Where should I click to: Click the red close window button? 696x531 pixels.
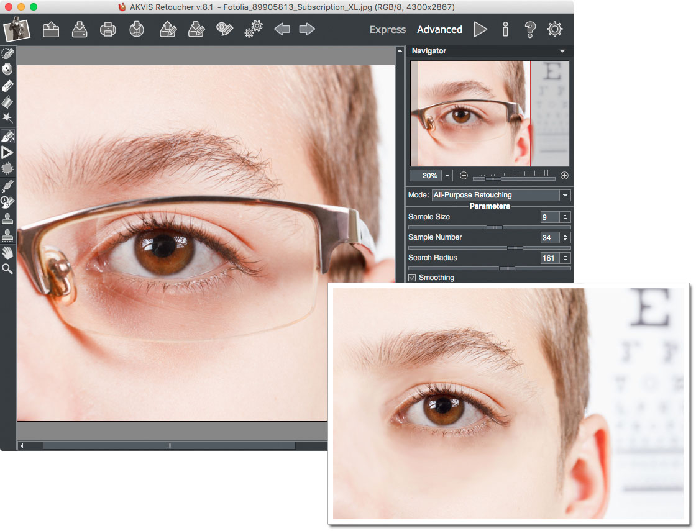tap(8, 7)
